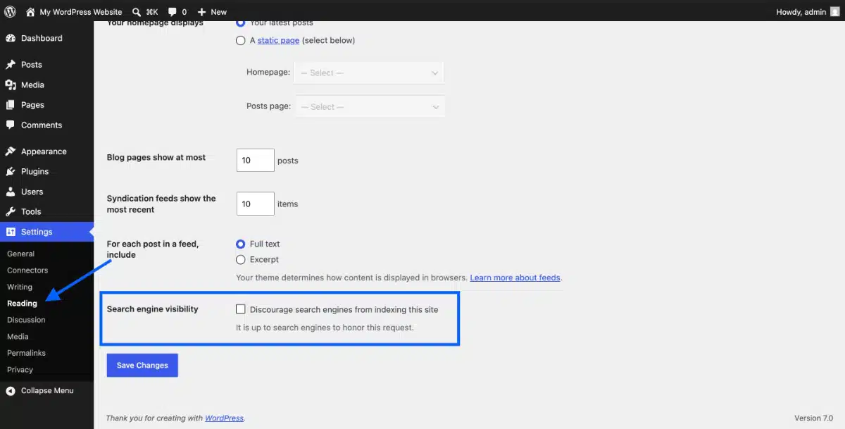Screen dimensions: 845x429
Task: Open Media settings submenu
Action: point(18,337)
